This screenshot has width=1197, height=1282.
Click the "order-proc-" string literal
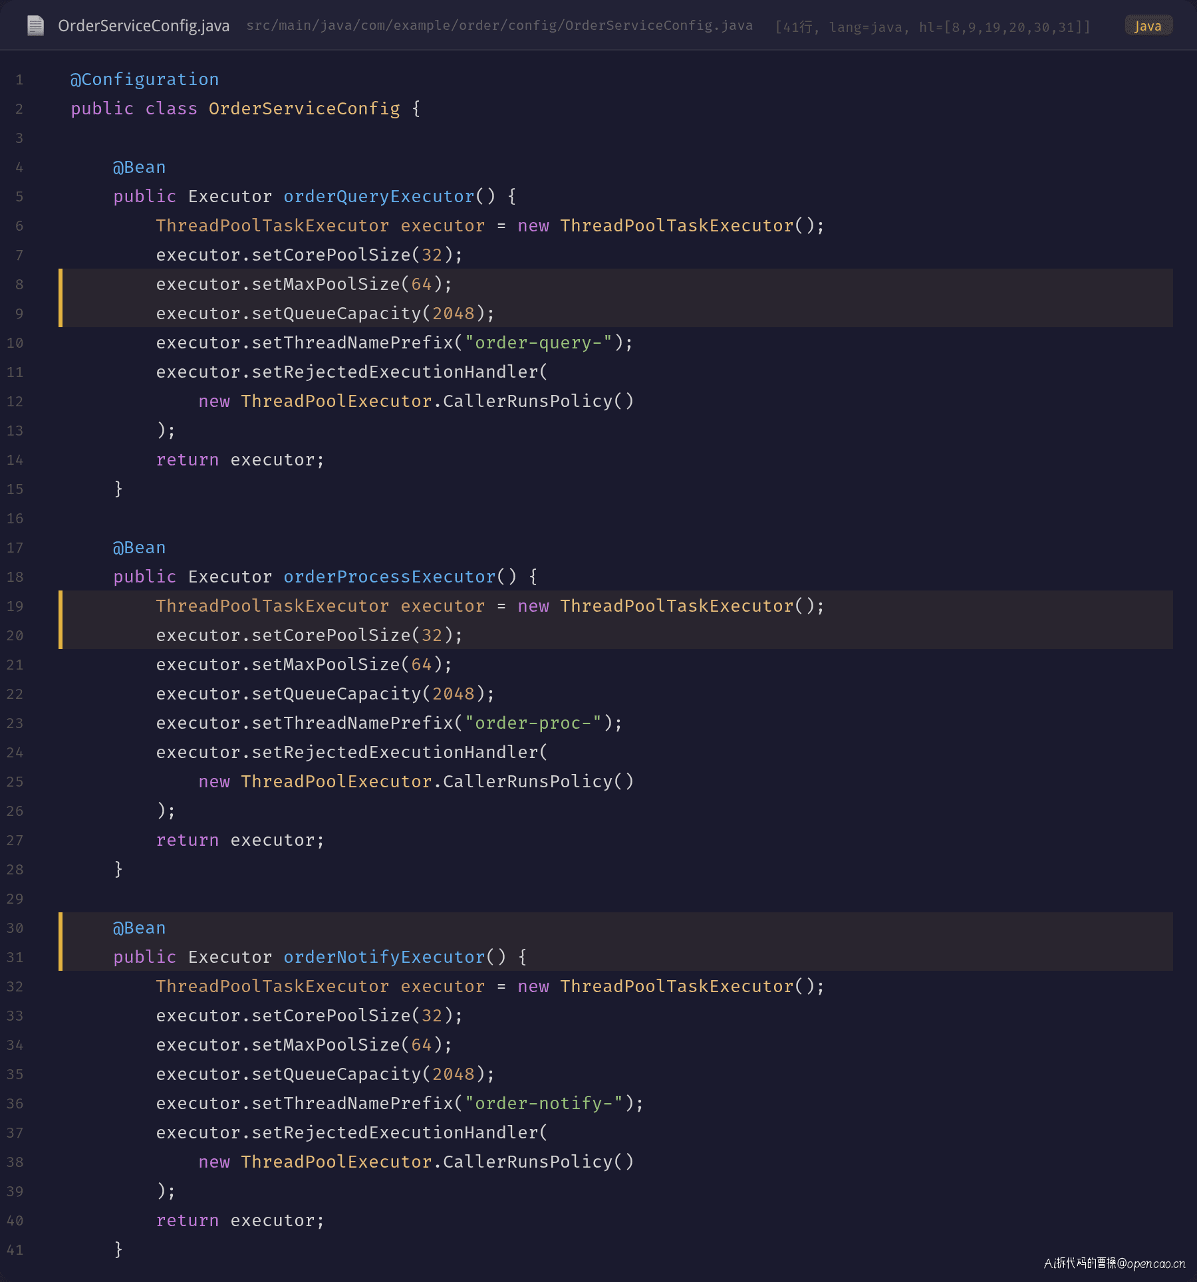coord(533,723)
